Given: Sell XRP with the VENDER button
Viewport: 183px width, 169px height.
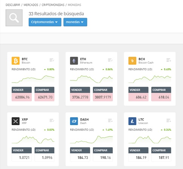Looking at the screenshot, I should coord(22,150).
